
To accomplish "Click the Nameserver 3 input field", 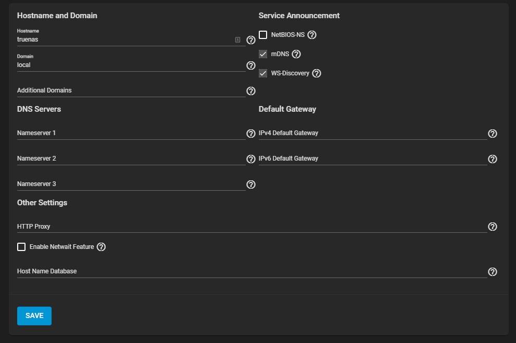I will [131, 184].
